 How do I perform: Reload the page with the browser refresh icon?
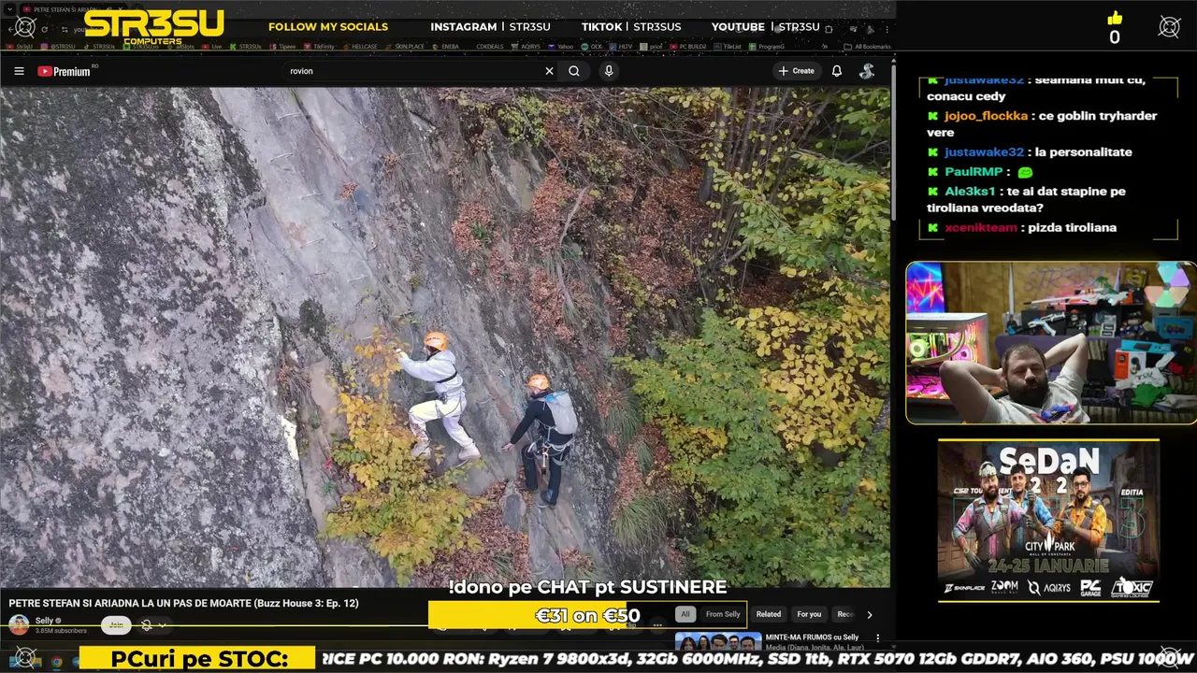coord(44,29)
